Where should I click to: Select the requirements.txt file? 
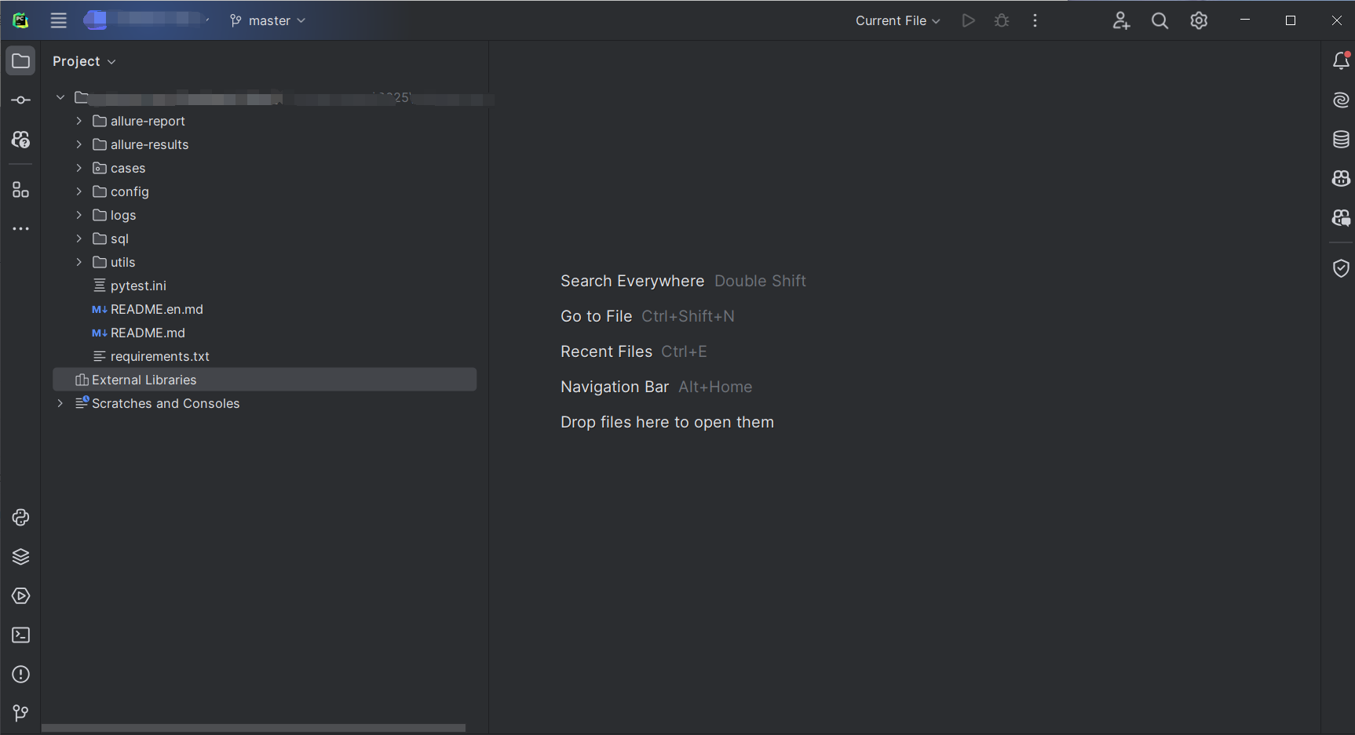coord(159,356)
